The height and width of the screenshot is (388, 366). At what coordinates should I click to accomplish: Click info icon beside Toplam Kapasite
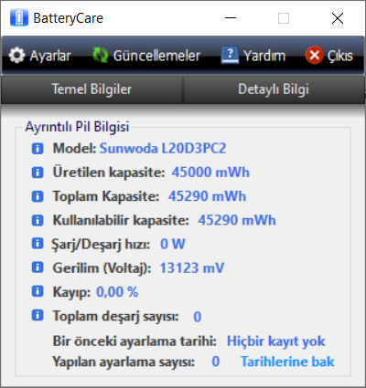(x=38, y=196)
